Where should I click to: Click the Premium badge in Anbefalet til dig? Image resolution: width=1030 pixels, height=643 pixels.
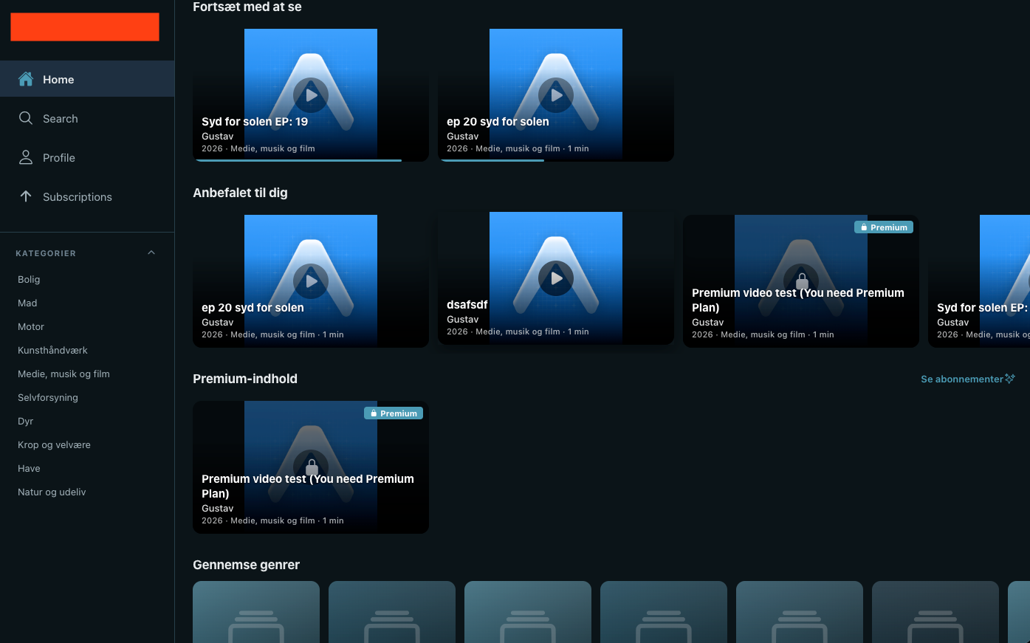click(884, 227)
